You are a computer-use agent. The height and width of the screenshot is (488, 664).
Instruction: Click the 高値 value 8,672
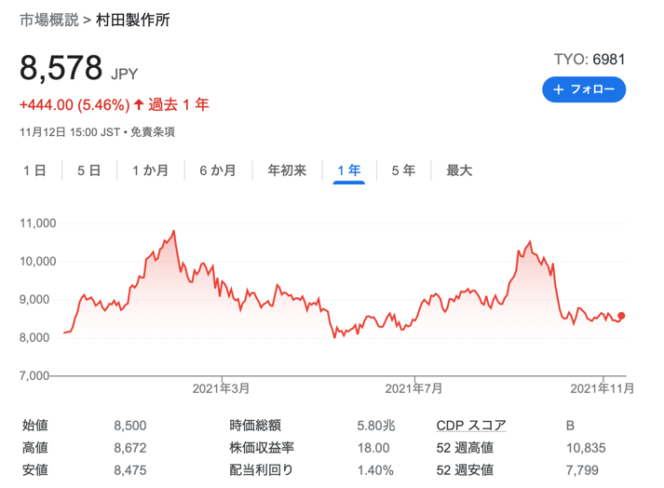(x=130, y=448)
